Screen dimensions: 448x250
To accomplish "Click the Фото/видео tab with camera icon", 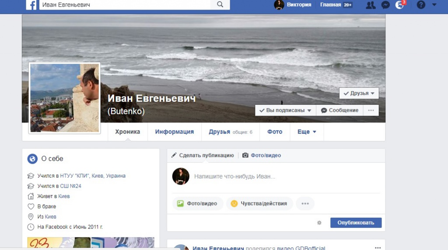I will click(x=262, y=155).
